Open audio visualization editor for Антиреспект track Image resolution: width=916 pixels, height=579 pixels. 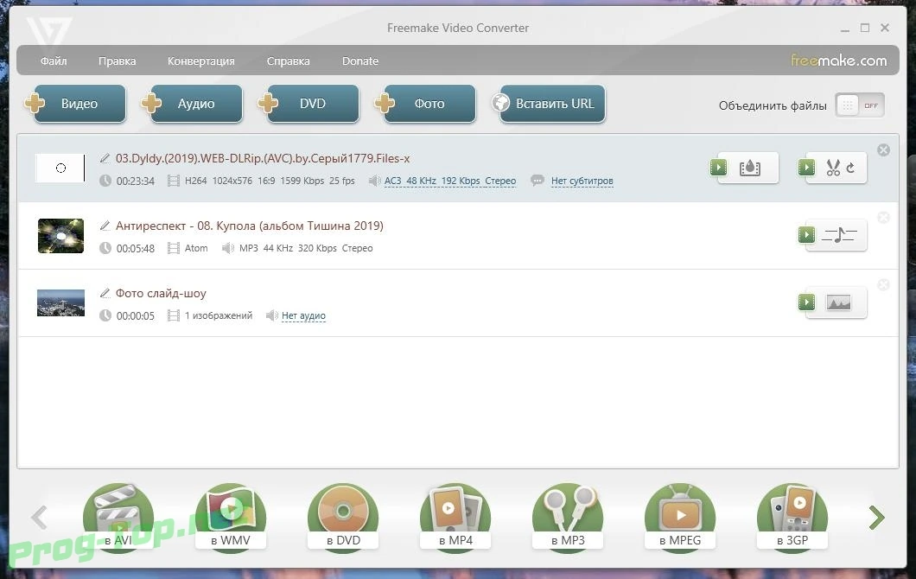point(839,235)
